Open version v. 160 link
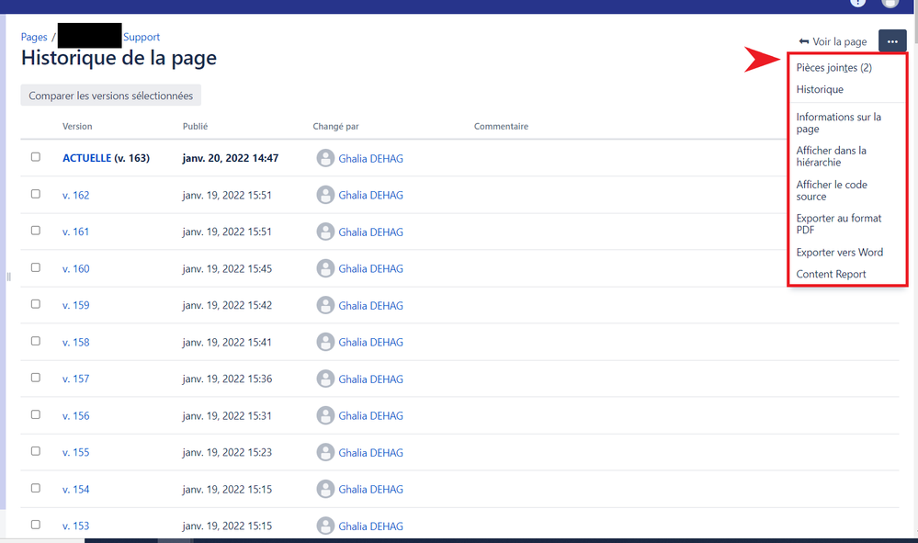The image size is (918, 543). (76, 268)
